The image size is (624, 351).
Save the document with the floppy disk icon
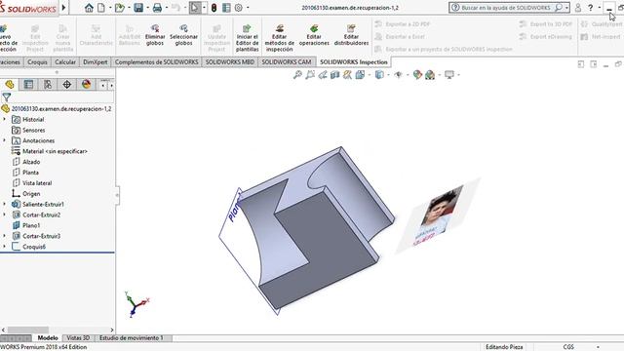click(138, 8)
